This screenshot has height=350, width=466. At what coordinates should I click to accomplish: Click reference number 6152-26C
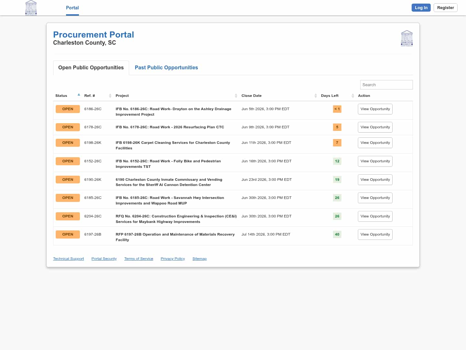coord(93,161)
